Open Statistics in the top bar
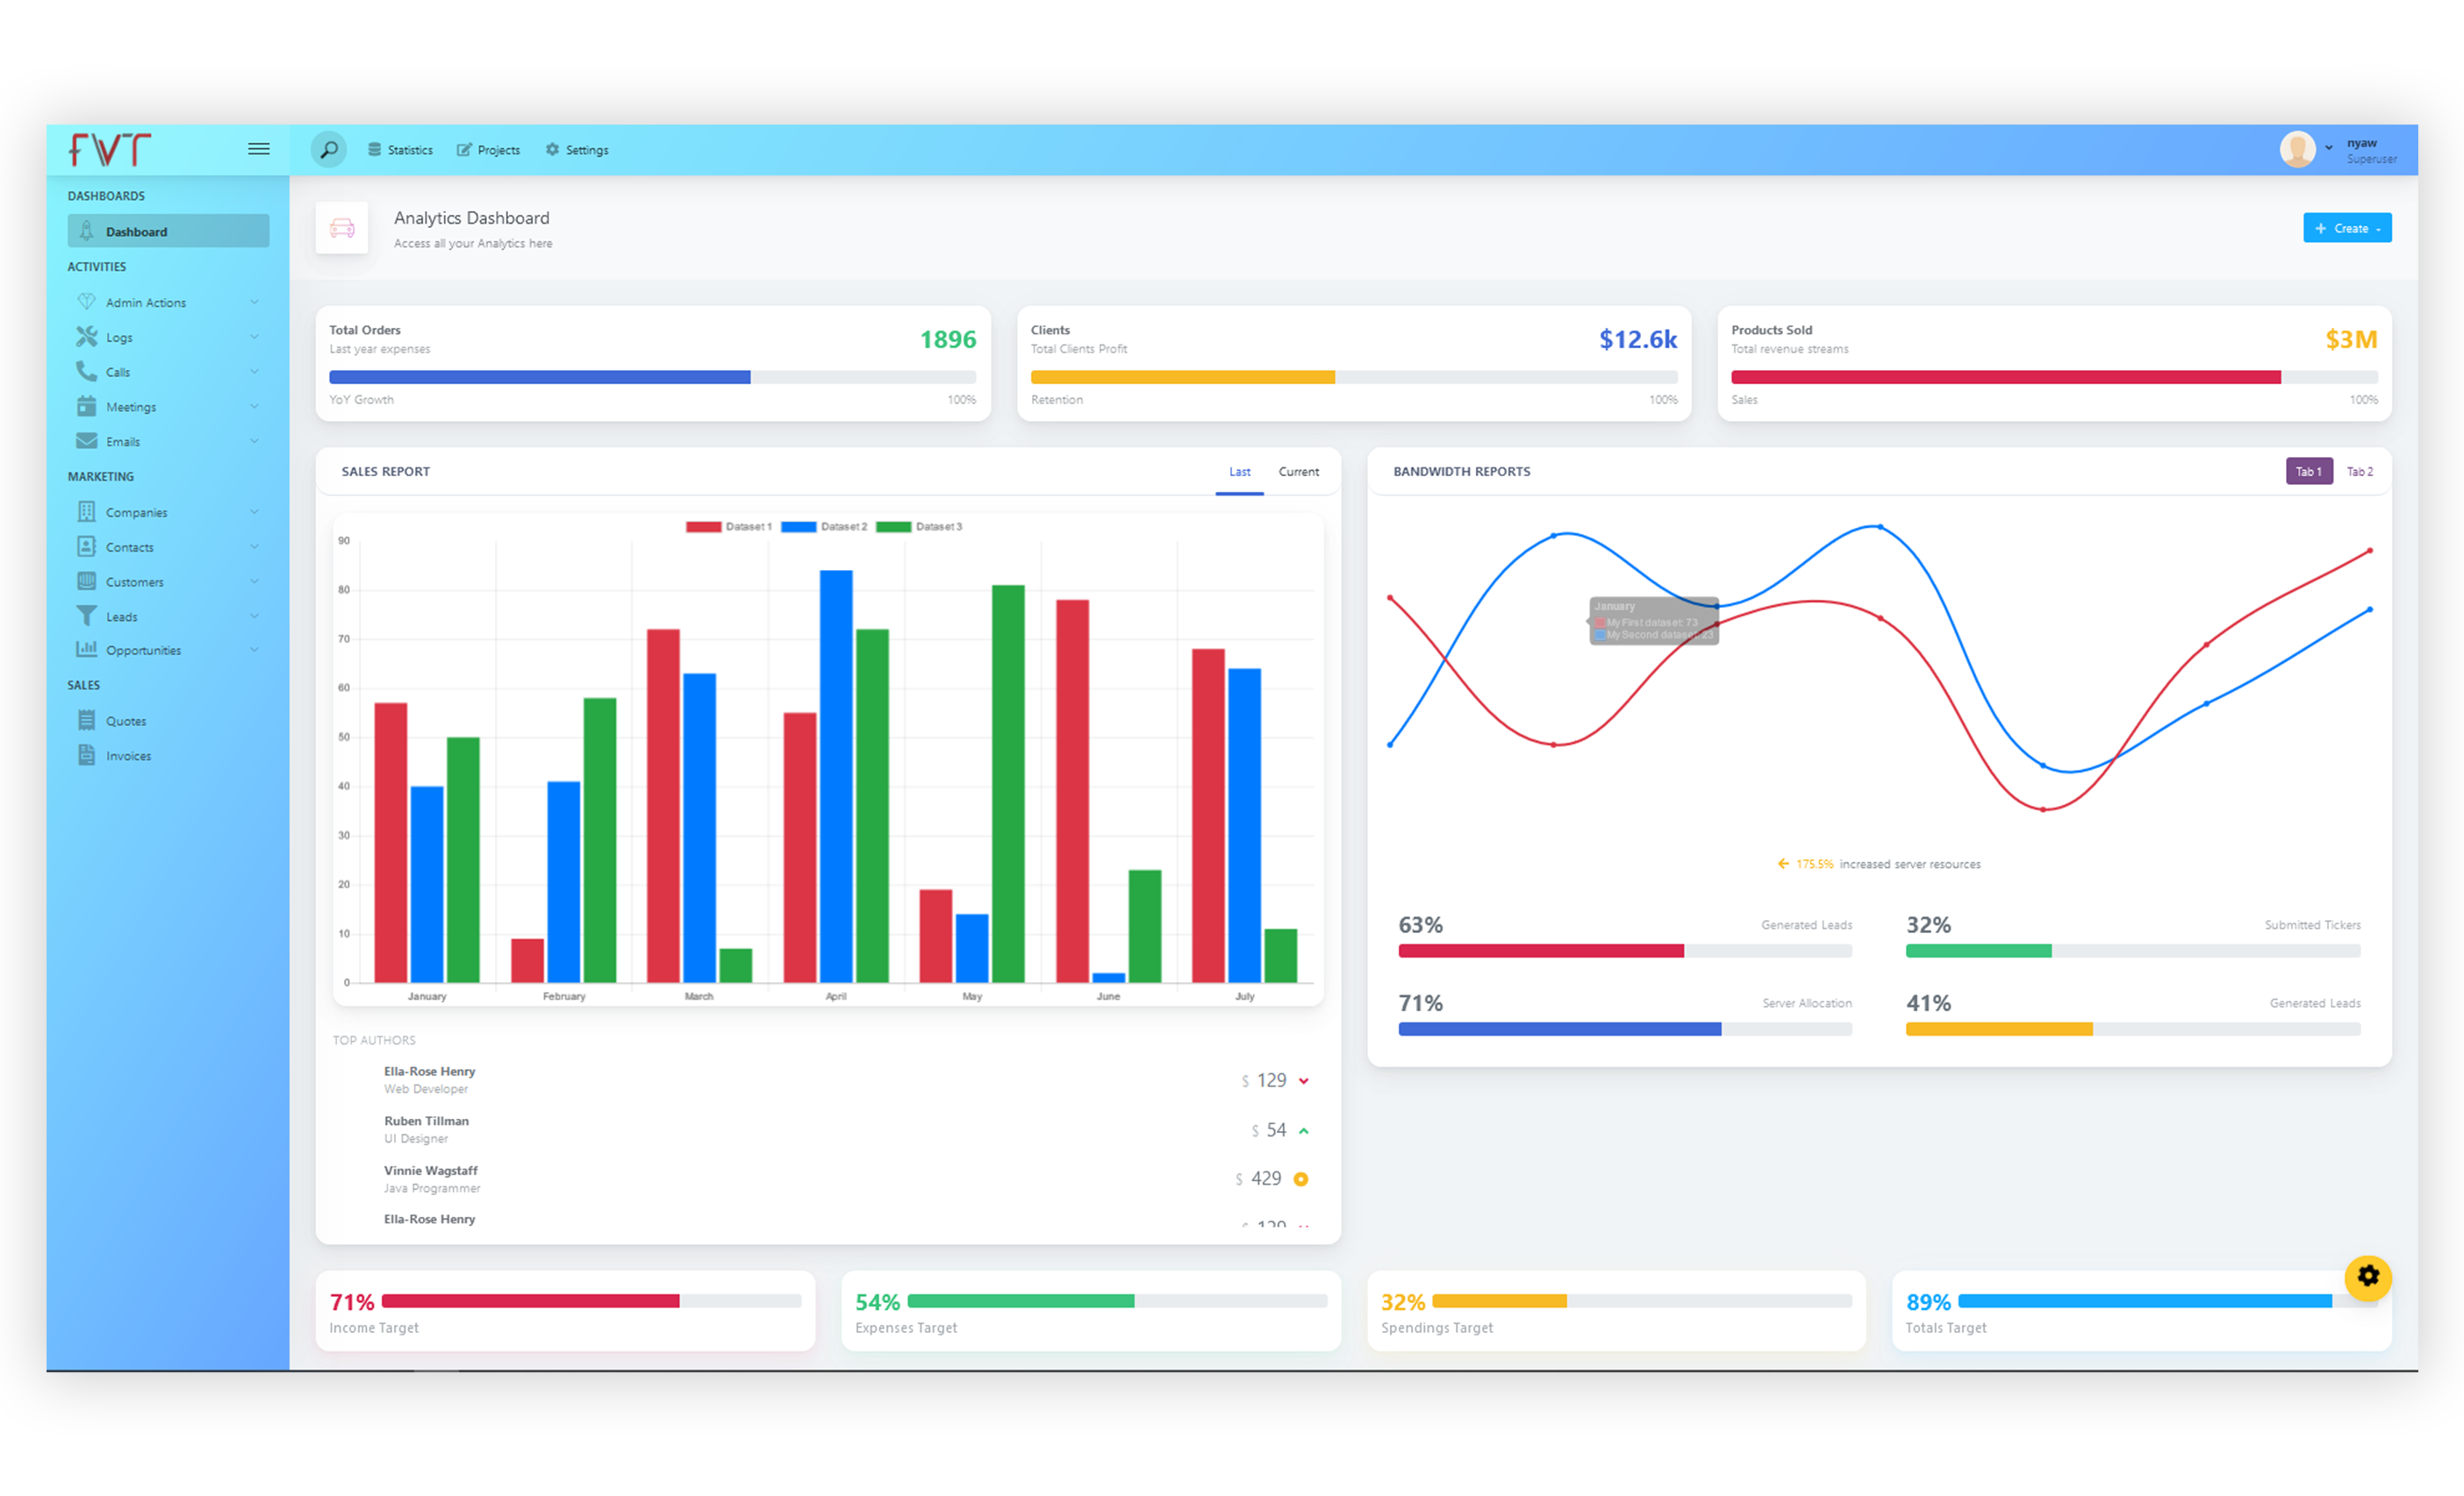This screenshot has width=2464, height=1496. coord(400,150)
